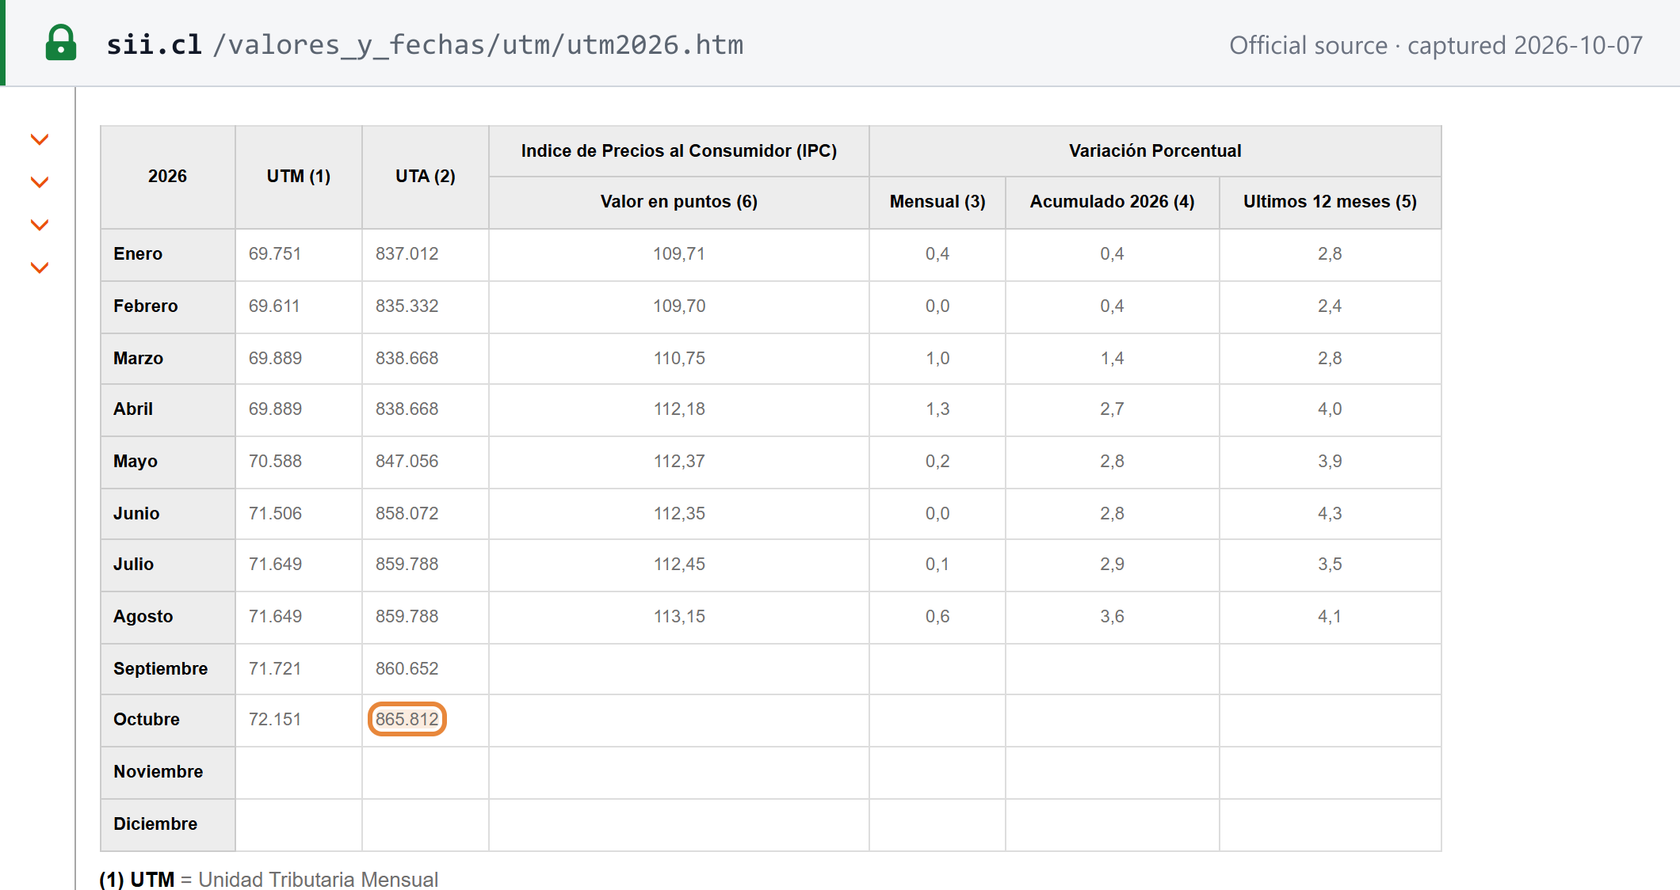
Task: Click the sii.cl domain text
Action: coord(155,44)
